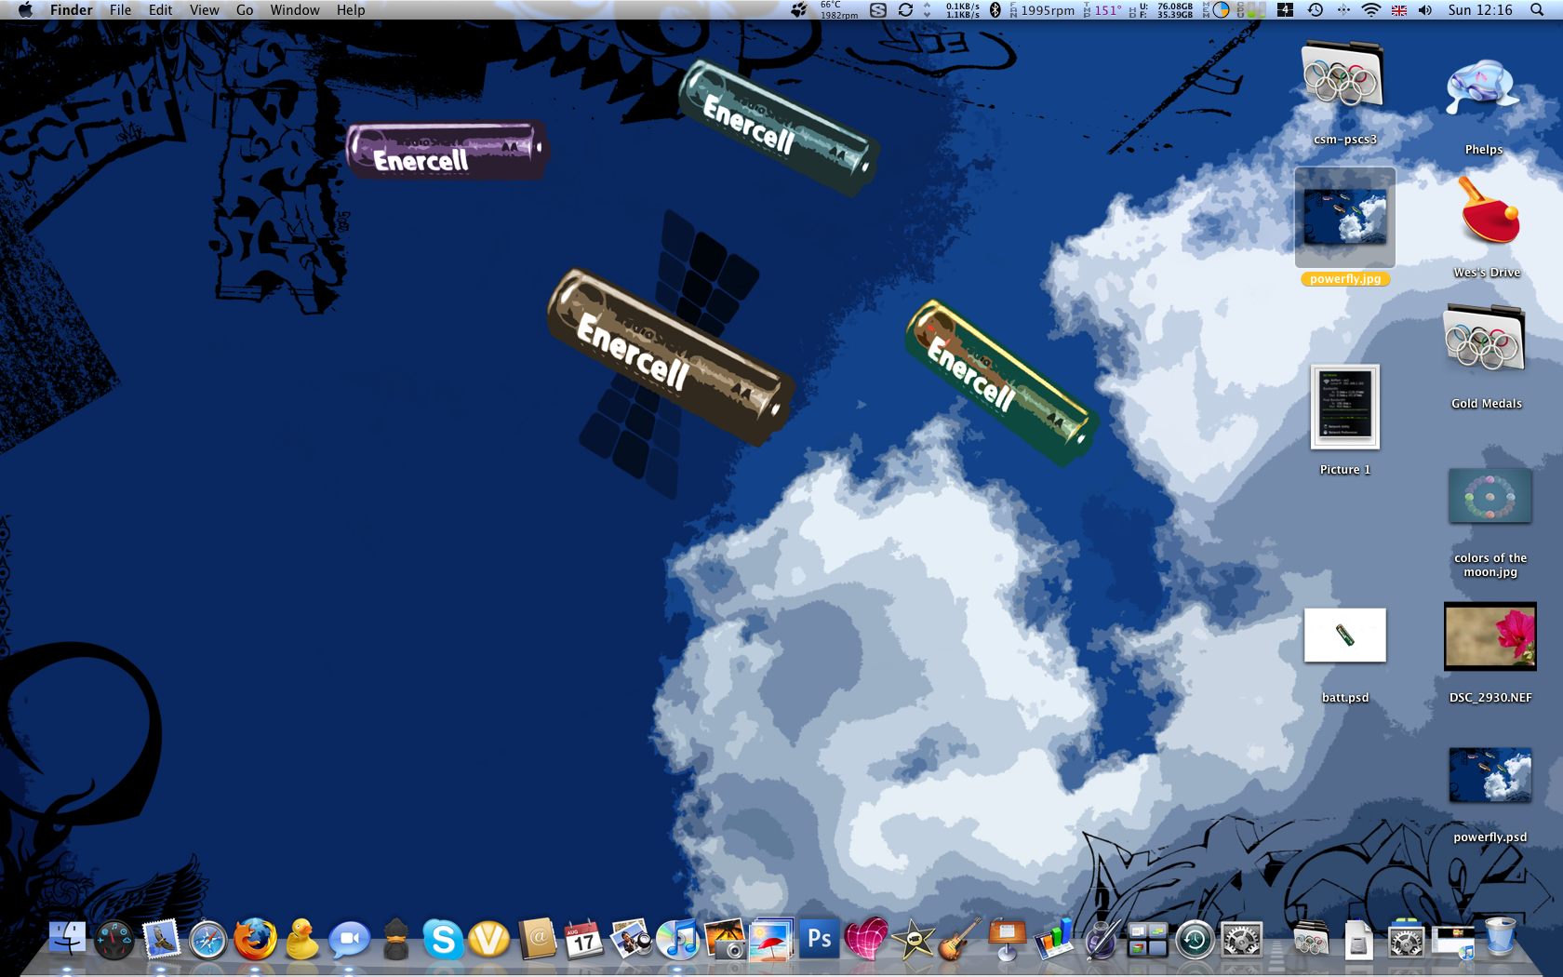This screenshot has width=1563, height=977.
Task: Launch Dashboard from the Dock
Action: 114,939
